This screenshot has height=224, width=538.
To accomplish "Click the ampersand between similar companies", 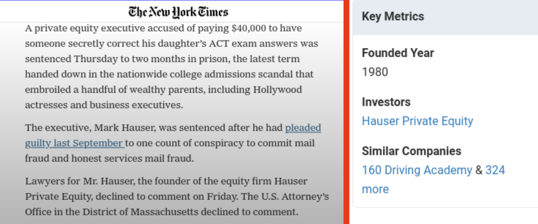I will click(479, 170).
